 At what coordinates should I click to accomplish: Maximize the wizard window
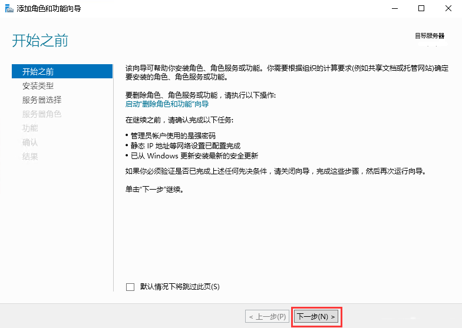pyautogui.click(x=421, y=8)
